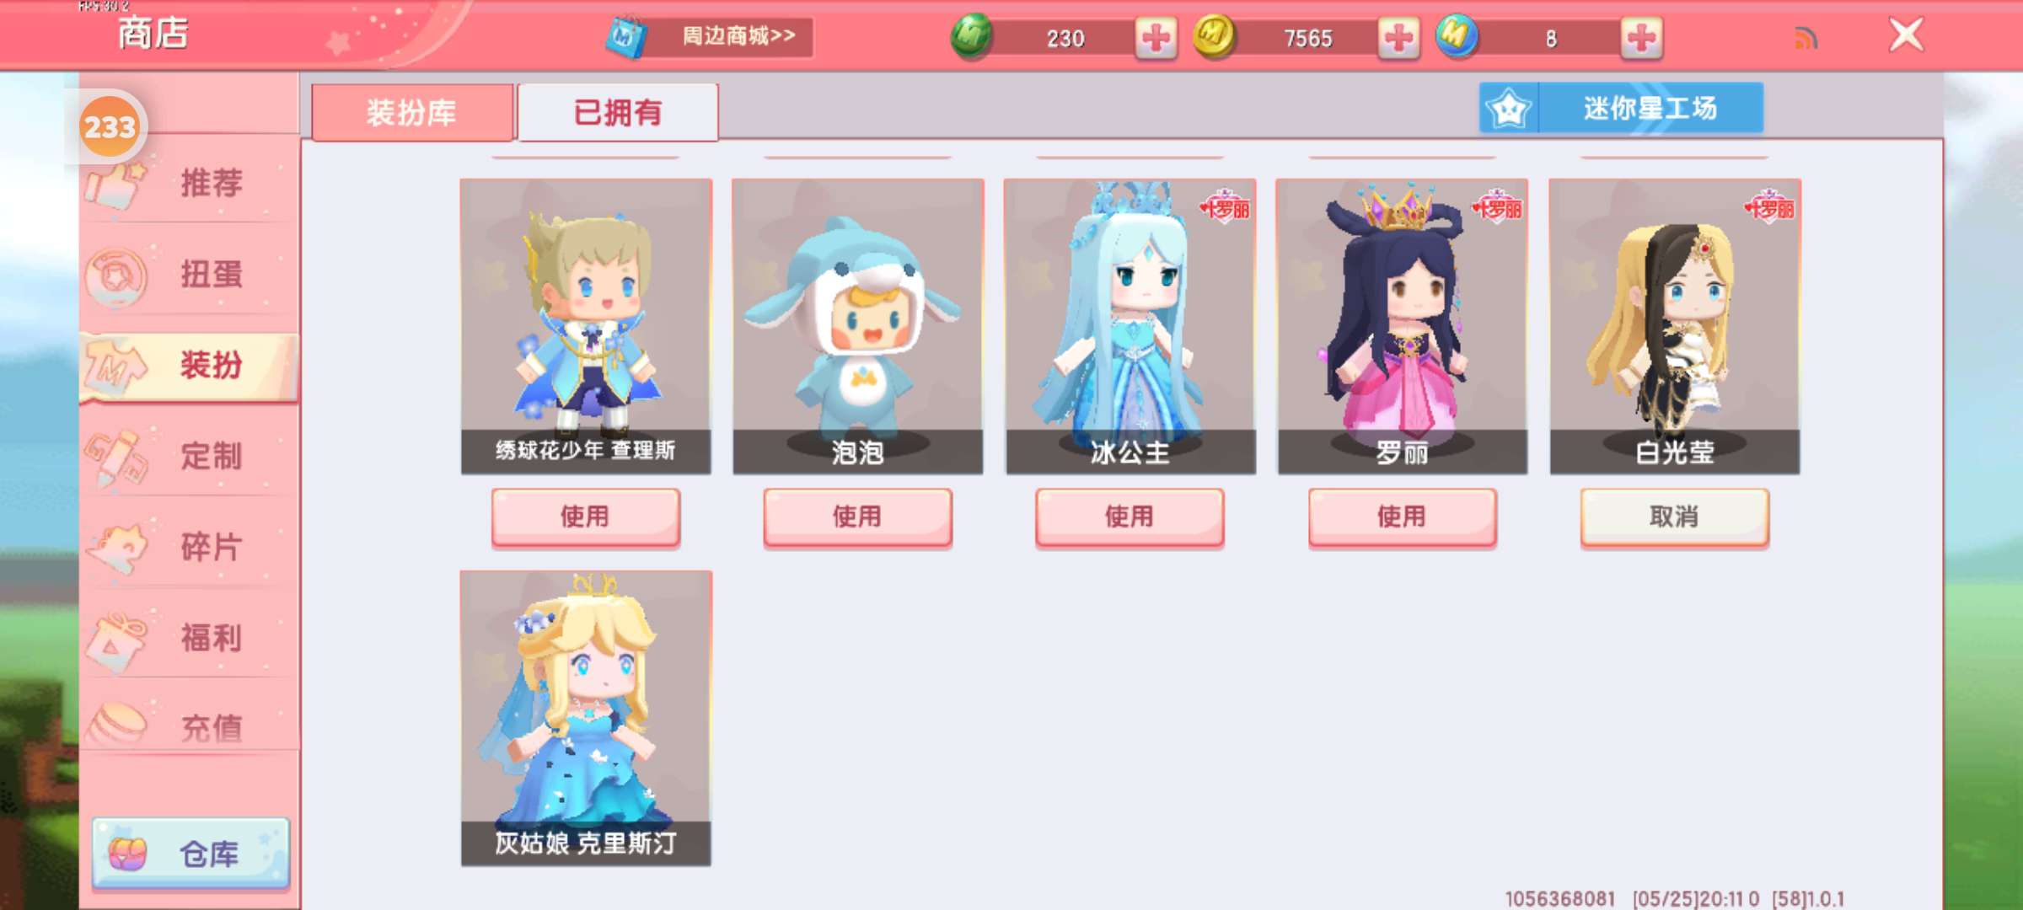Open the 周边商城 shopping bag link
This screenshot has width=2023, height=910.
(x=710, y=37)
